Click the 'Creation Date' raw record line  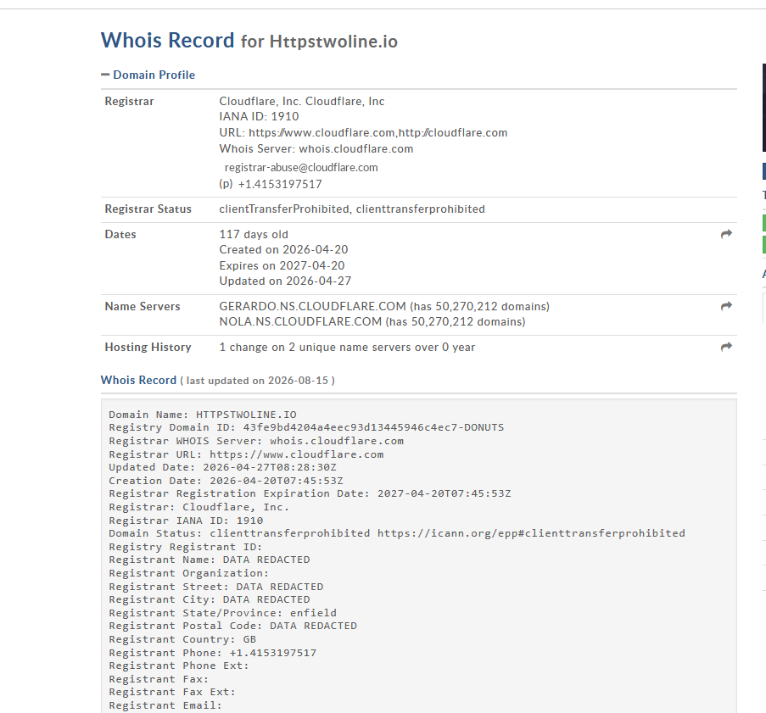point(226,481)
